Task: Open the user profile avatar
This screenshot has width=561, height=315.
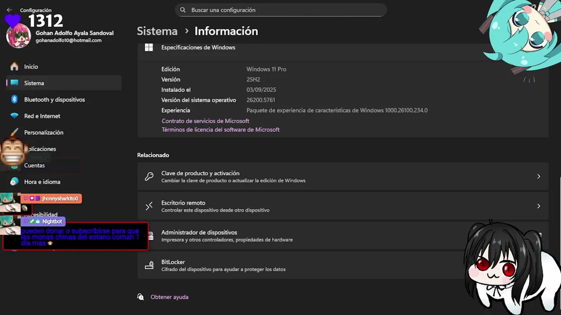Action: (18, 36)
